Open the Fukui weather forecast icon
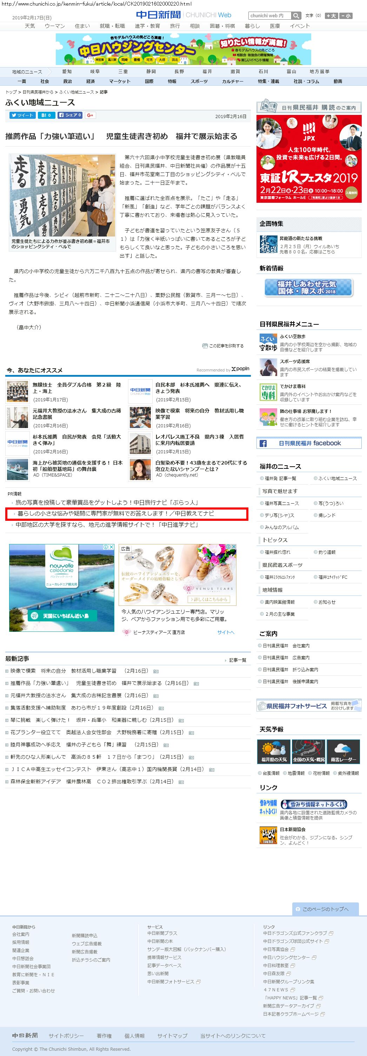 point(274,751)
